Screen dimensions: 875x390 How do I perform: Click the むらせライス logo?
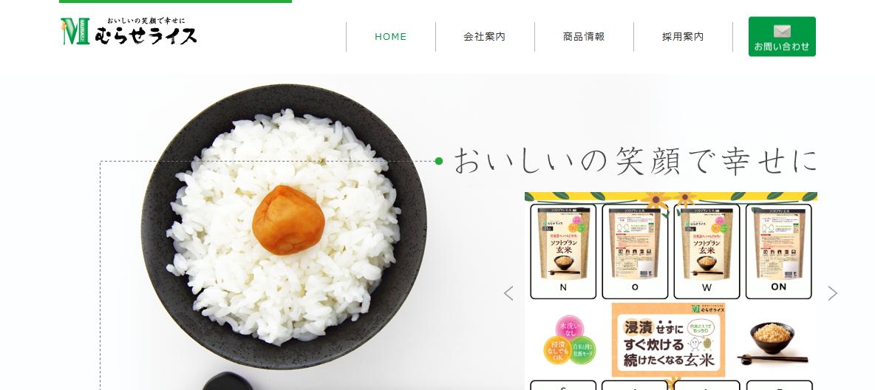pyautogui.click(x=129, y=31)
